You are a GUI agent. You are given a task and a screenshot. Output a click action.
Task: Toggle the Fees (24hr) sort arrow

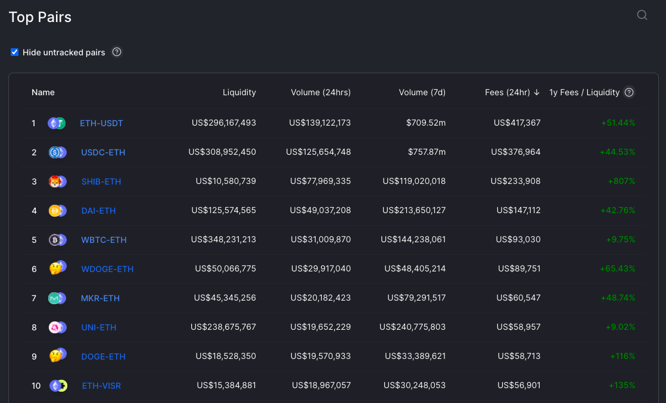(537, 92)
